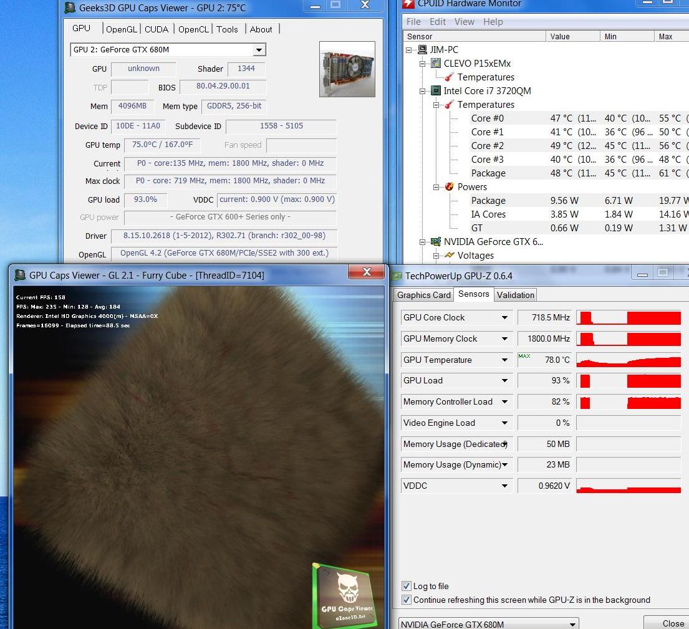Click the Geeks3D GPU Caps Viewer title icon

coord(69,7)
